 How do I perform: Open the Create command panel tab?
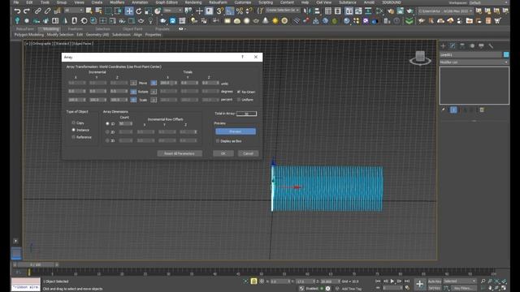pyautogui.click(x=443, y=45)
